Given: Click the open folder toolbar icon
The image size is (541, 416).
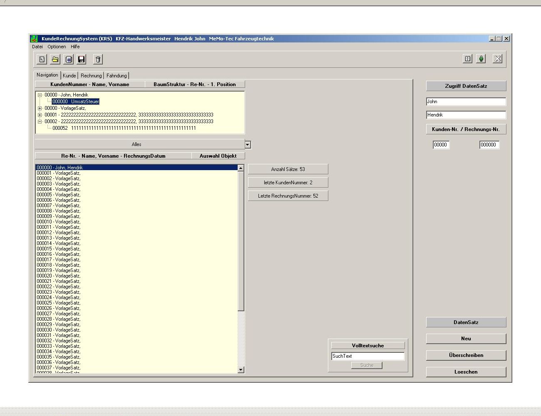Looking at the screenshot, I should (x=55, y=59).
